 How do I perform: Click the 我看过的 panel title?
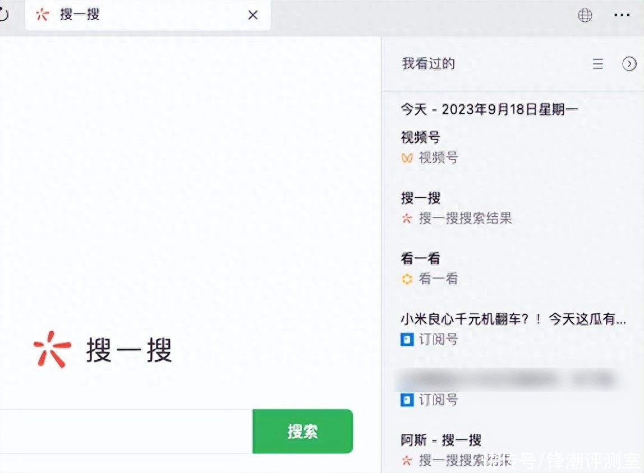[x=429, y=63]
